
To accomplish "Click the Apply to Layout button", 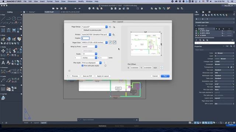I will [x=103, y=76].
